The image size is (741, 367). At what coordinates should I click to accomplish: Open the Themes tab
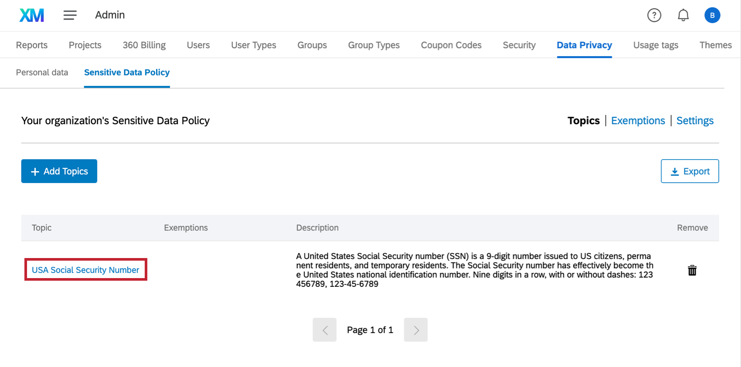716,45
